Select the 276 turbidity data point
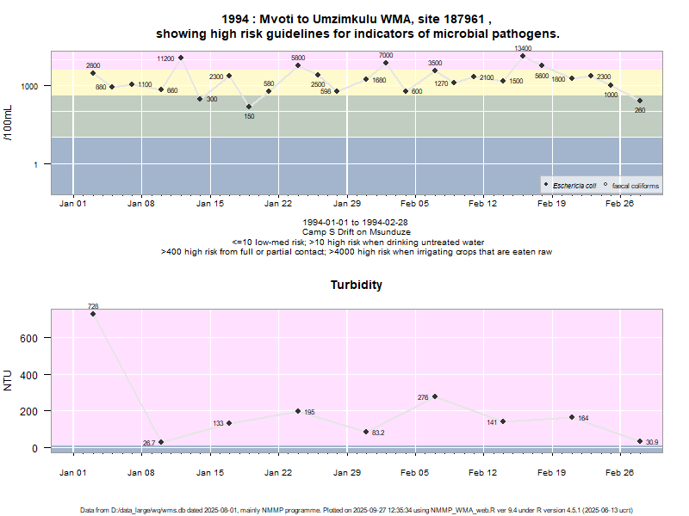Image resolution: width=689 pixels, height=516 pixels. point(435,396)
